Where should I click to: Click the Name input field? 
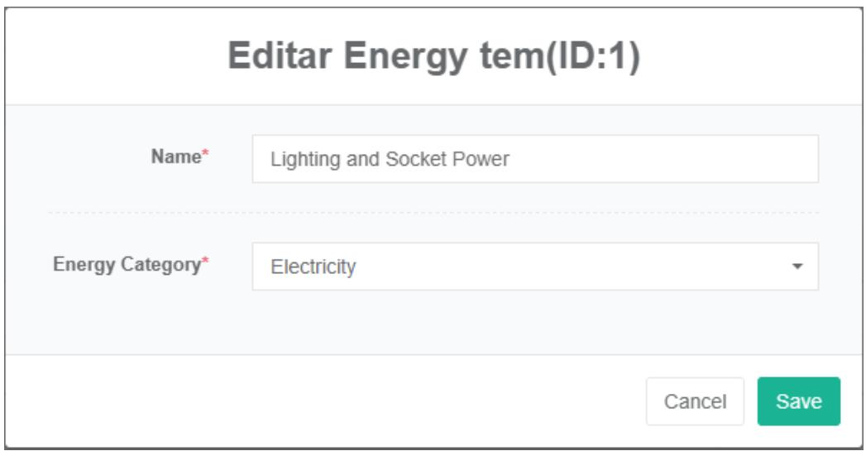coord(534,159)
